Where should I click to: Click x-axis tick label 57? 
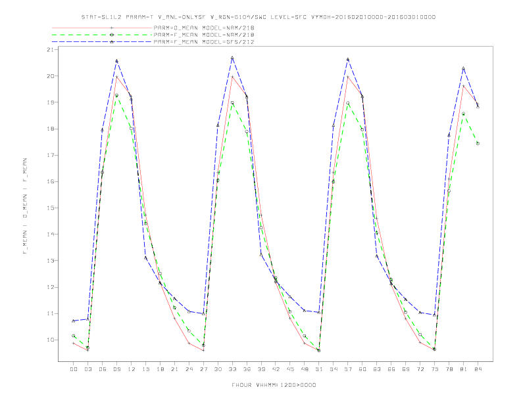tap(348, 369)
